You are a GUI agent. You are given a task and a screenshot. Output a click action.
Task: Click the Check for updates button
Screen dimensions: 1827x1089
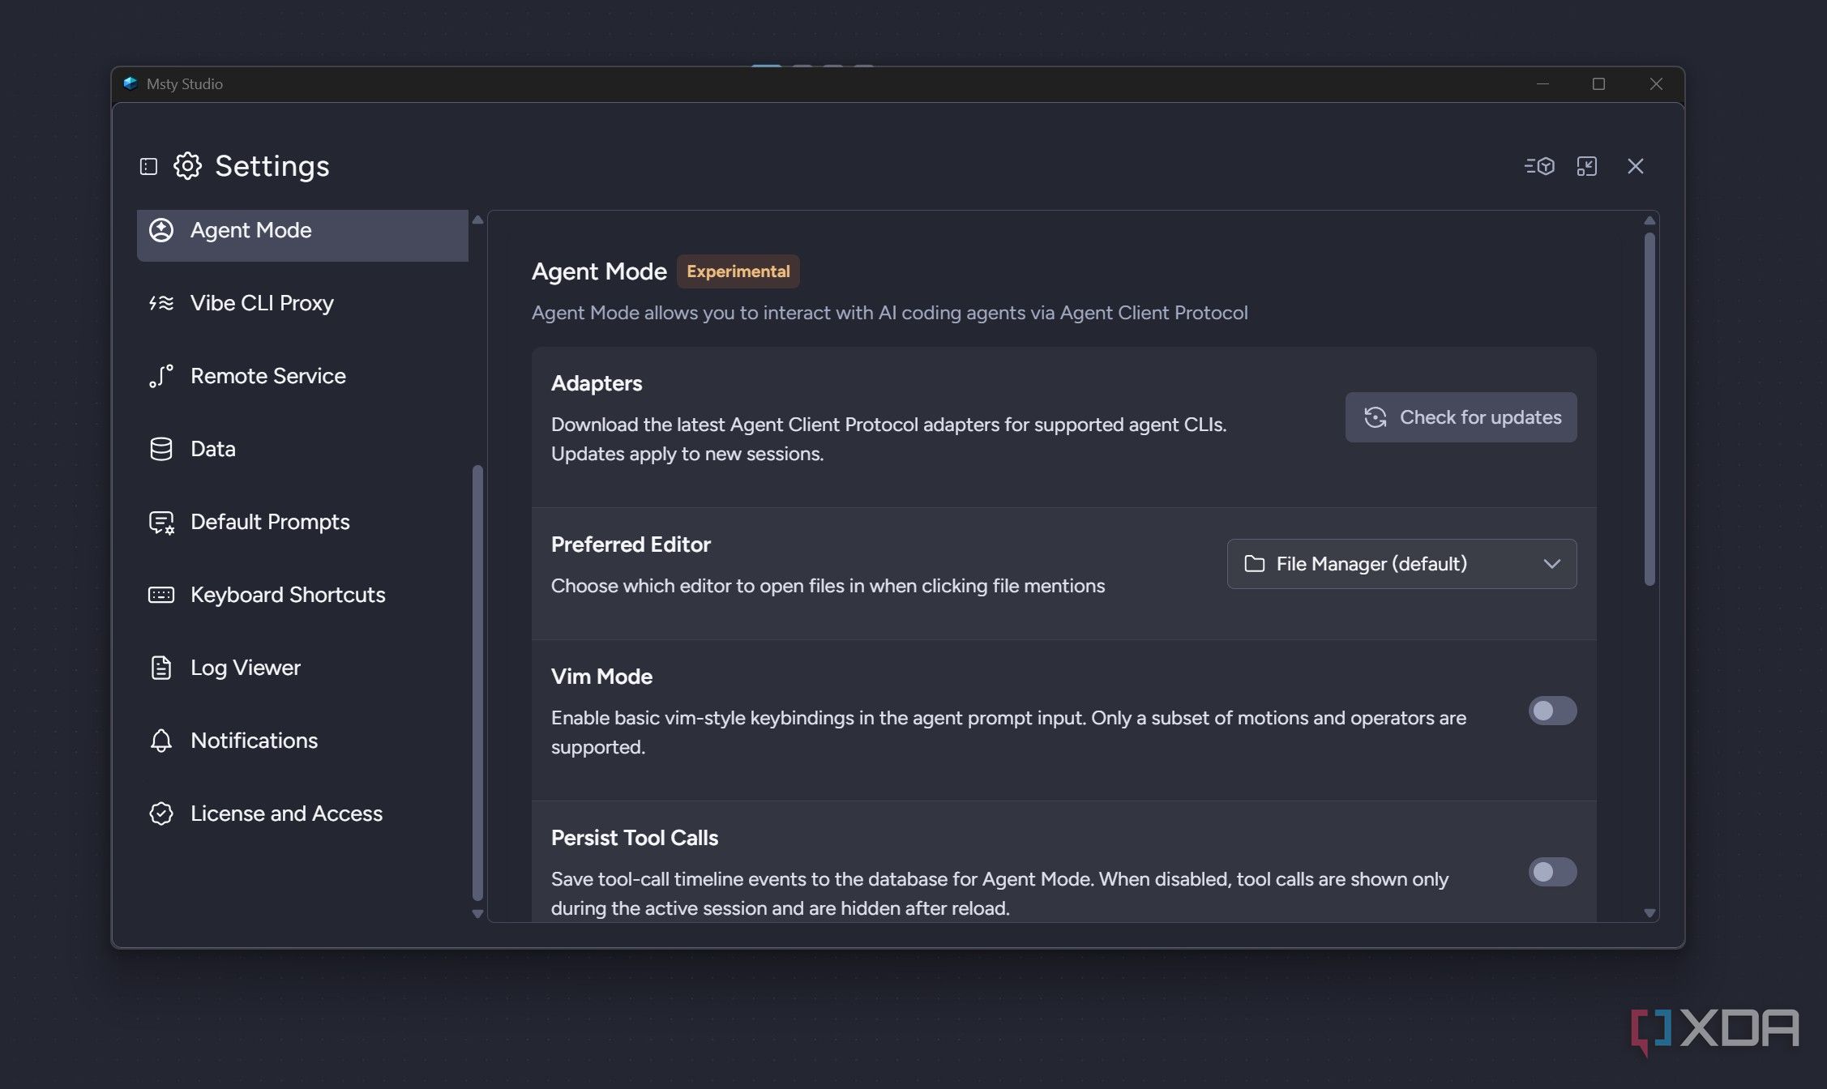tap(1461, 417)
